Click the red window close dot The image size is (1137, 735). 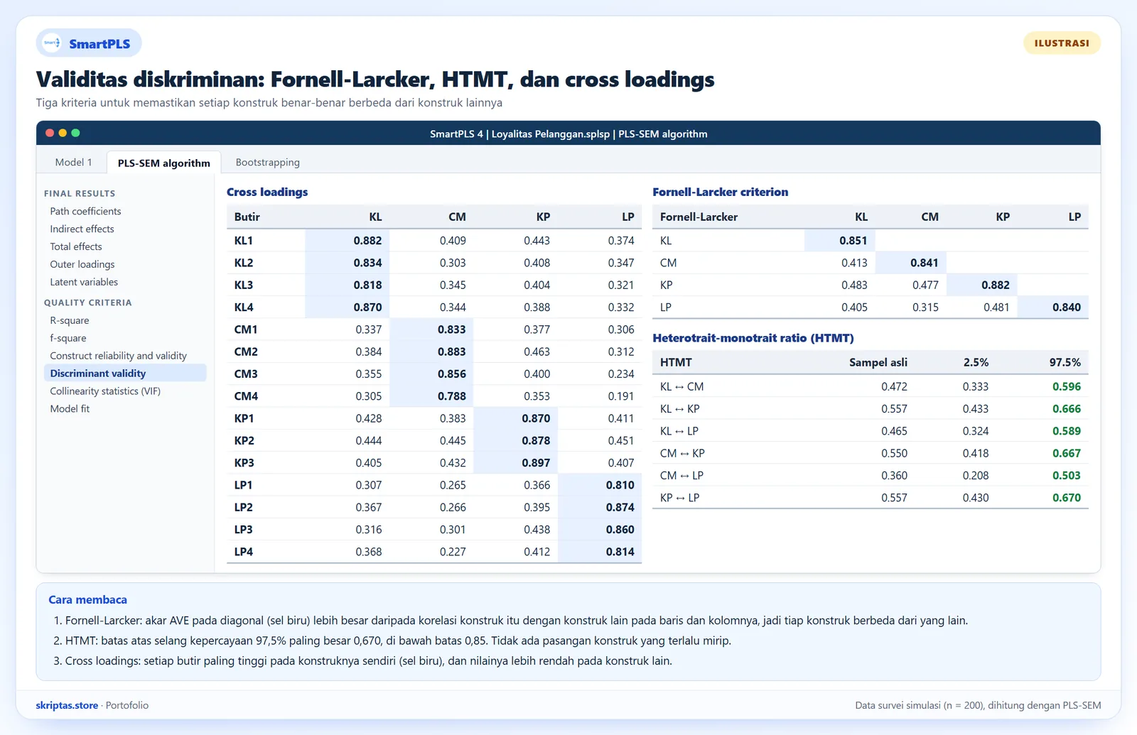(x=50, y=133)
